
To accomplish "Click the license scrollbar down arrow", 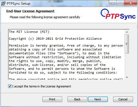I will [127, 77].
